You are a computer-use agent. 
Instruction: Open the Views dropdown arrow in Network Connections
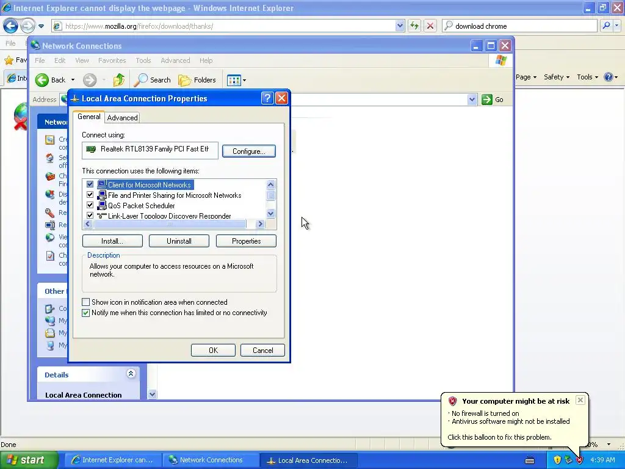tap(244, 80)
